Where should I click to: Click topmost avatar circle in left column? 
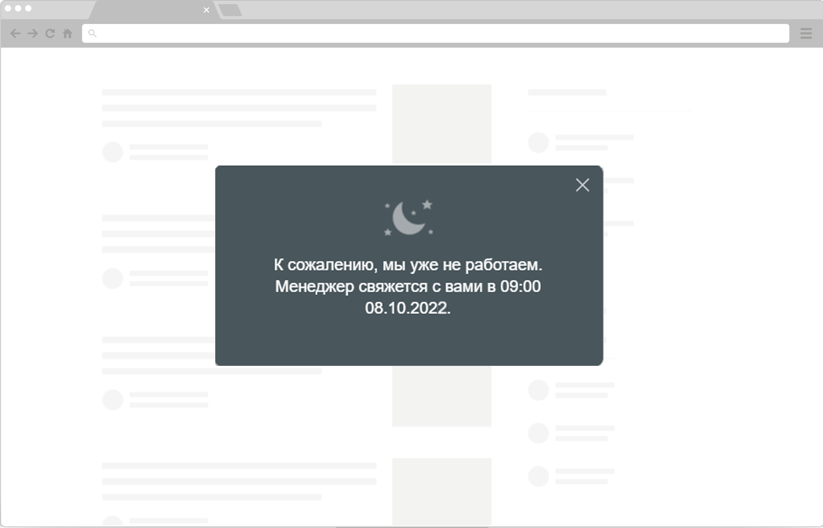[x=113, y=152]
